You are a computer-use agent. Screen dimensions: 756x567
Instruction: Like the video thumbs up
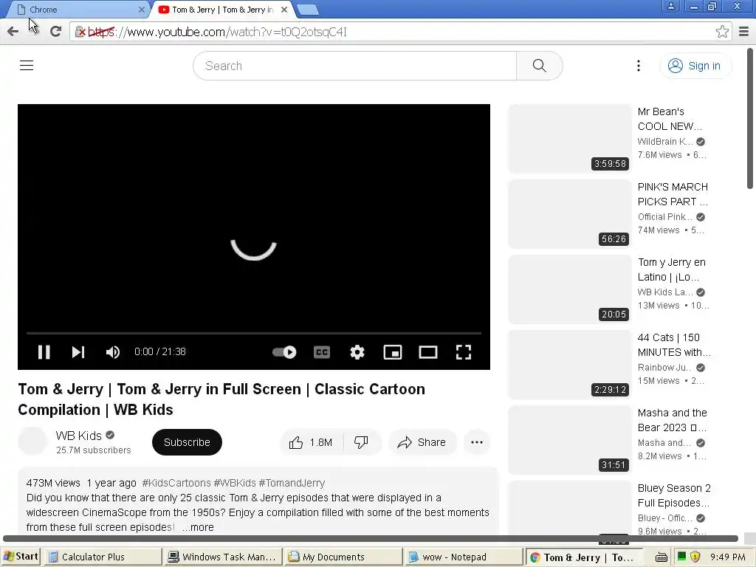[x=312, y=442]
